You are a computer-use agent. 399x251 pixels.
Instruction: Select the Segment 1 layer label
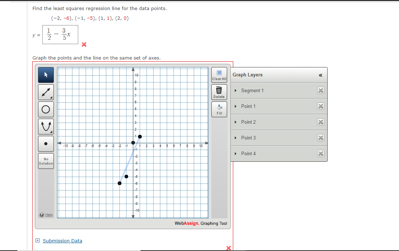[x=252, y=90]
